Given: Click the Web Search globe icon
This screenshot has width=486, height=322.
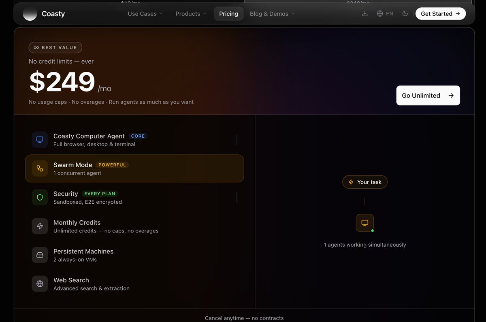Looking at the screenshot, I should (40, 284).
